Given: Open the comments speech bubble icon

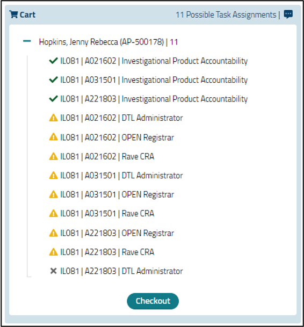Looking at the screenshot, I should 288,14.
